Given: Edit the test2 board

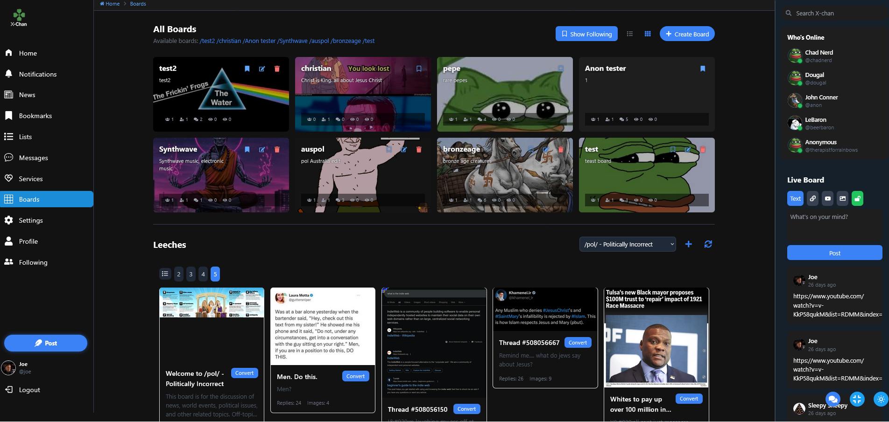Looking at the screenshot, I should (x=262, y=69).
